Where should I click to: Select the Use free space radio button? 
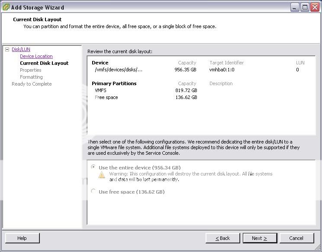click(x=93, y=191)
